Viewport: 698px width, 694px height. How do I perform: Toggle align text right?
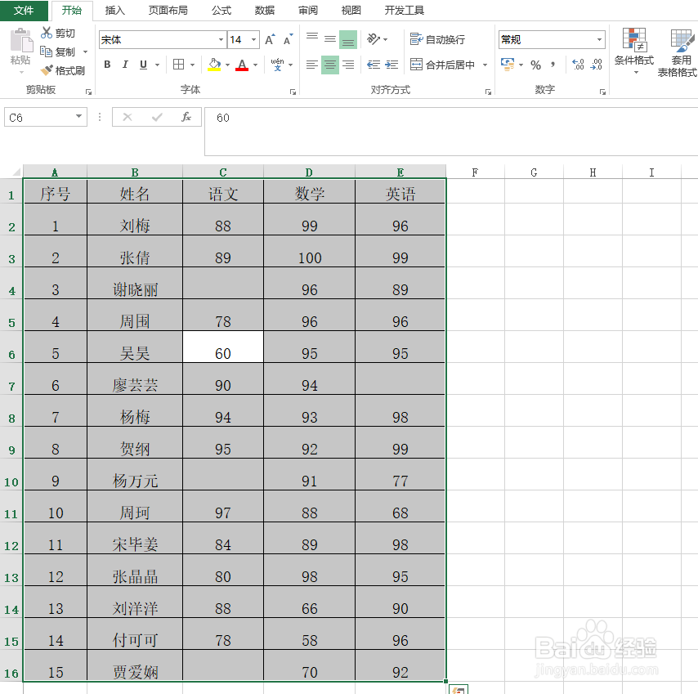348,65
